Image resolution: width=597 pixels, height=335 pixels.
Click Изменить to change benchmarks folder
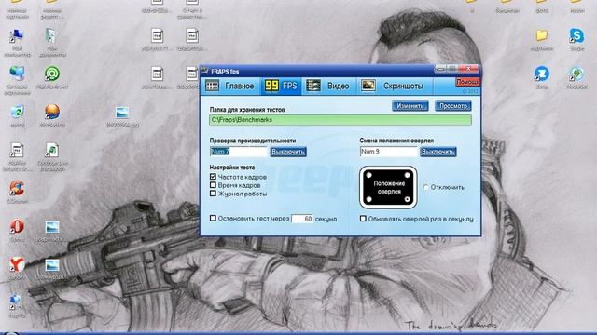coord(410,106)
